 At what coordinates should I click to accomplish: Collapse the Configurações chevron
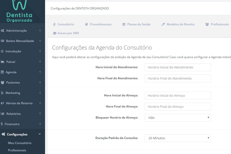(x=39, y=134)
